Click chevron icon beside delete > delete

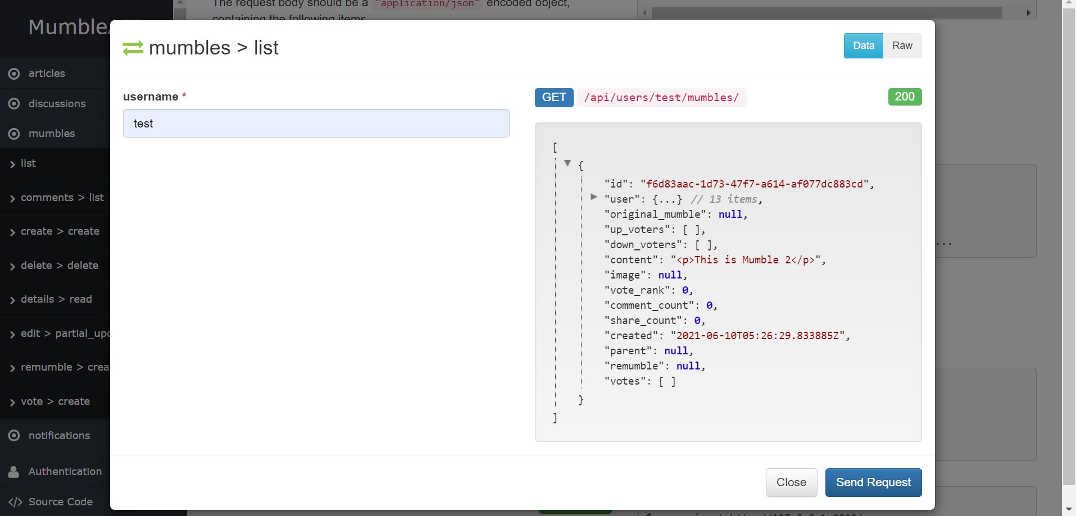[12, 267]
